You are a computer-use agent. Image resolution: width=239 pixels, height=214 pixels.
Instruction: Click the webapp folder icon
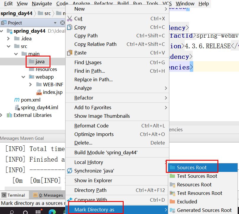tap(31, 77)
